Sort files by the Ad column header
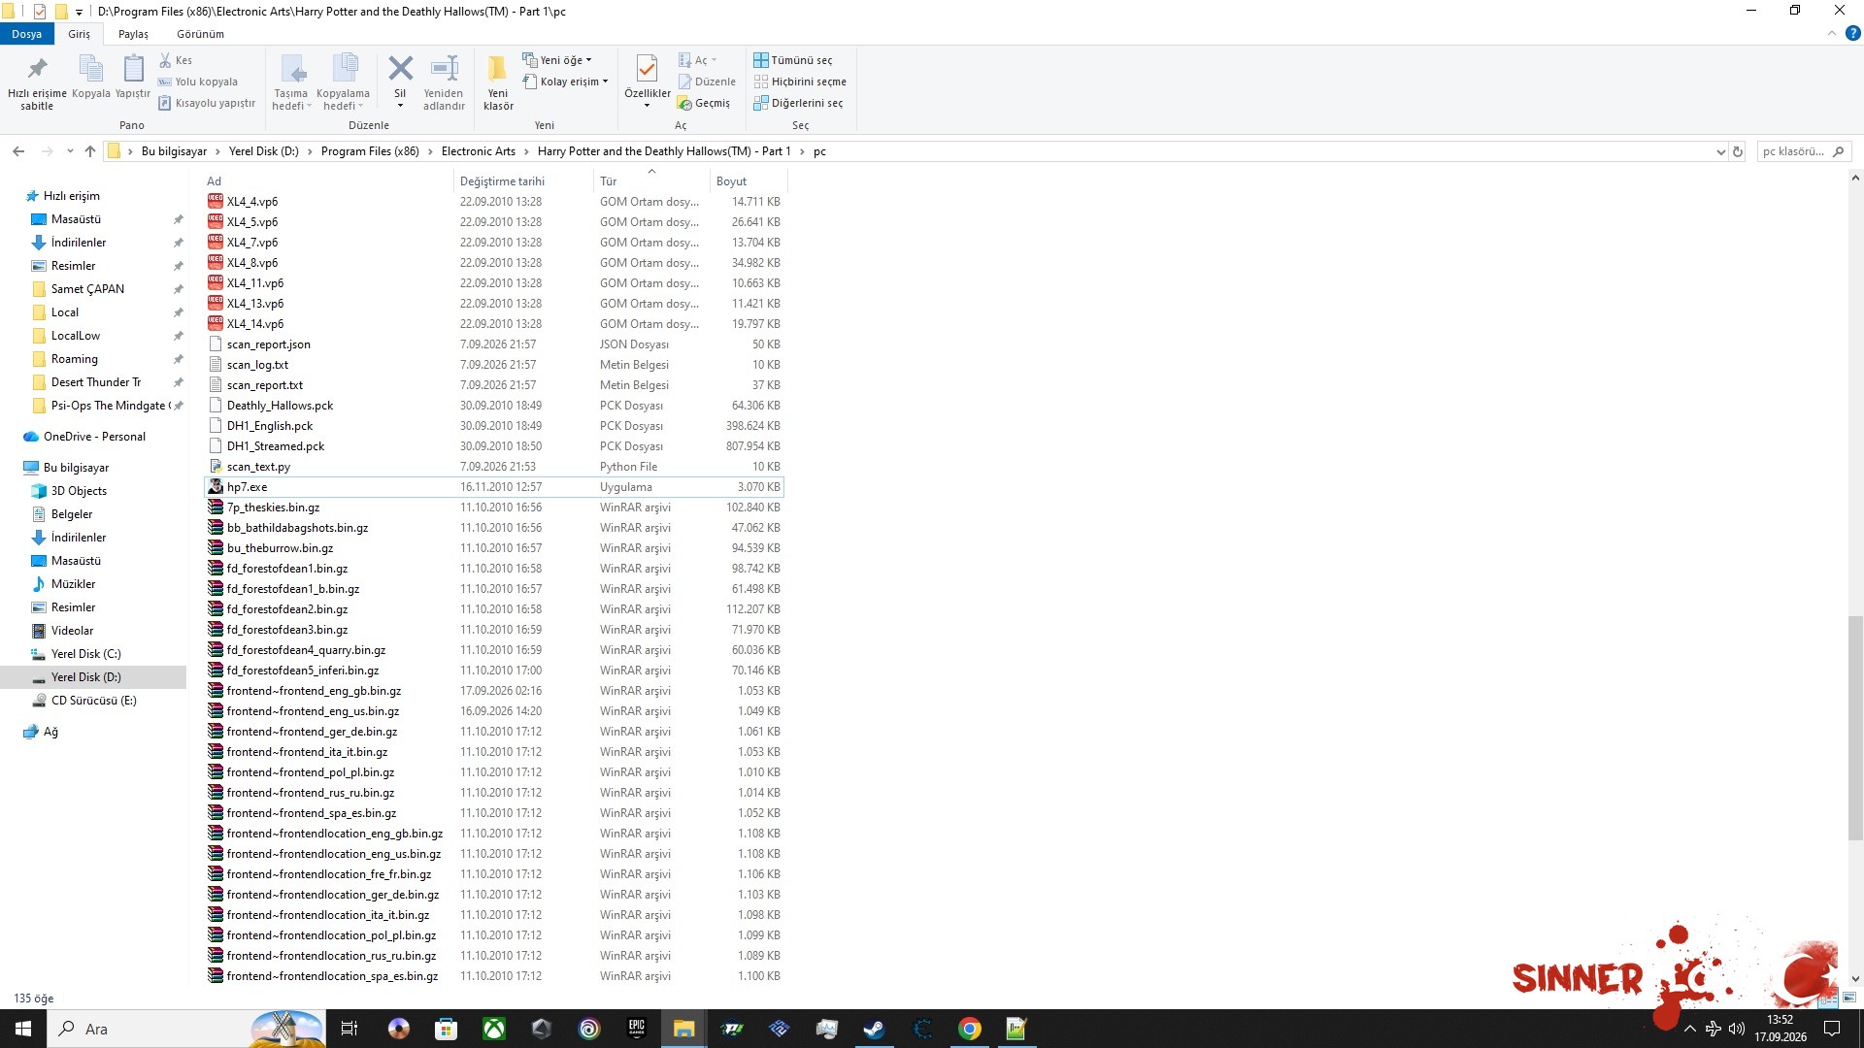This screenshot has width=1864, height=1048. (327, 181)
